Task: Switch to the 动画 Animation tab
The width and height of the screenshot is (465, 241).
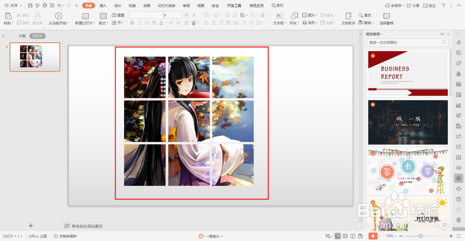Action: [x=146, y=6]
